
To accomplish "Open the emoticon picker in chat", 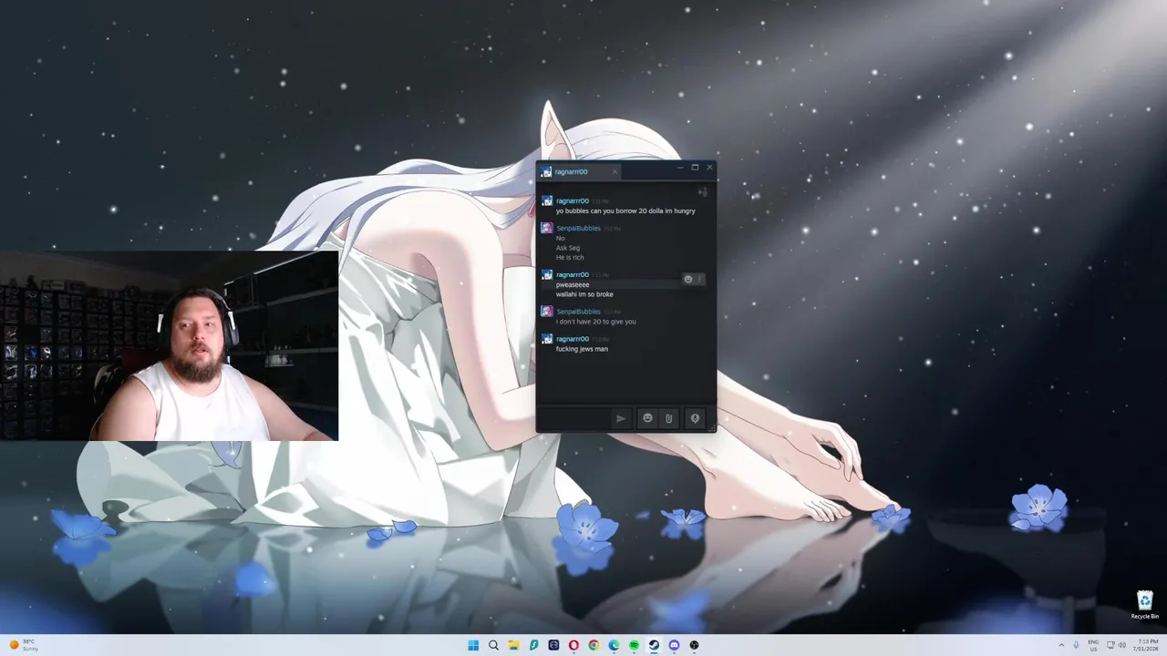I will point(647,418).
